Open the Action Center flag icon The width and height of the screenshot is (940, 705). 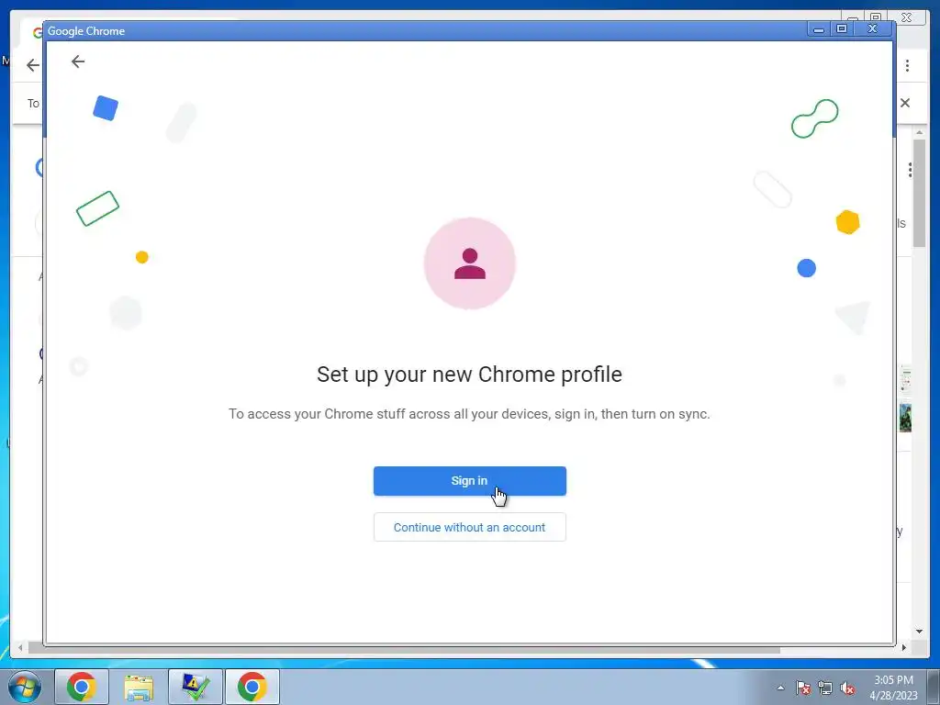[x=803, y=688]
